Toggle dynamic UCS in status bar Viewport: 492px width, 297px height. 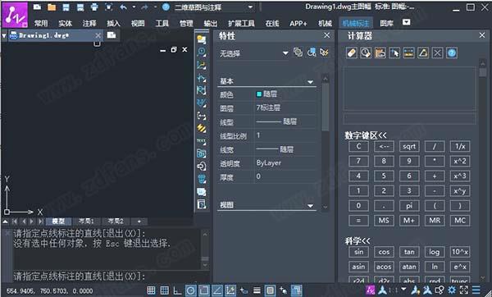point(230,290)
